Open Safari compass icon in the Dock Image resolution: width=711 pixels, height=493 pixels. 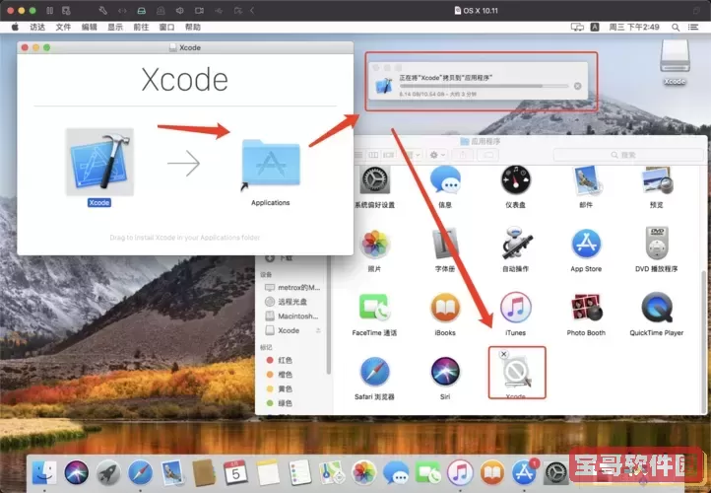tap(140, 473)
